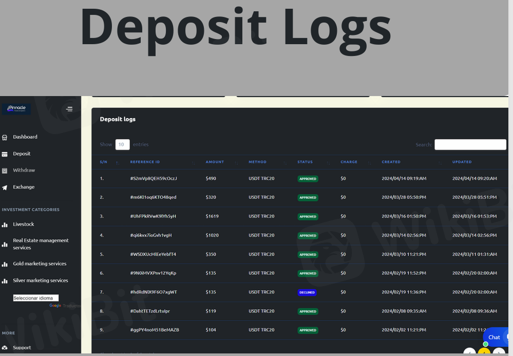Viewport: 513px width, 356px height.
Task: Click the Withdraw icon in the sidebar
Action: [5, 171]
